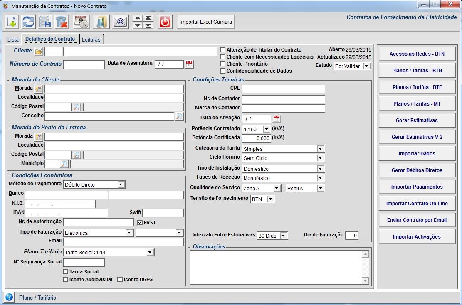
Task: Check the Isento Audiovisual option
Action: coord(65,280)
